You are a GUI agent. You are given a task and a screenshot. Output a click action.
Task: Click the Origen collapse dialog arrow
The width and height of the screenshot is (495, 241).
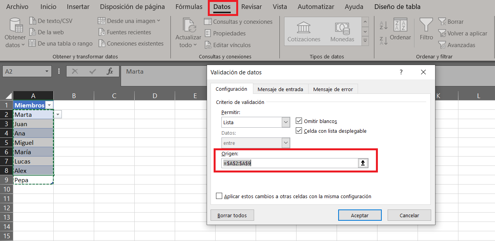tap(363, 163)
